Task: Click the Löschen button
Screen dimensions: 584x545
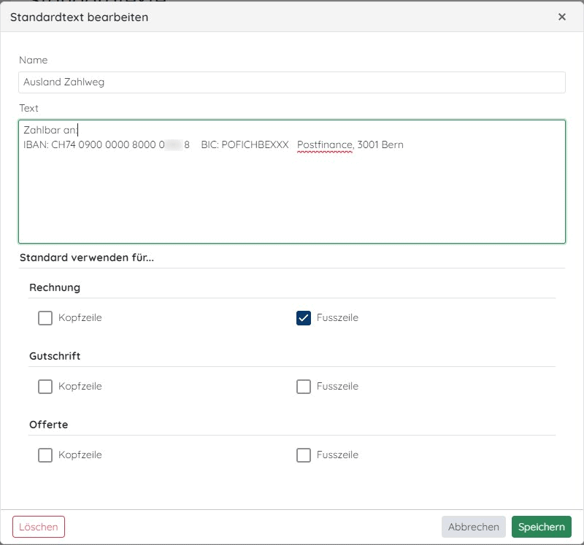Action: (x=39, y=527)
